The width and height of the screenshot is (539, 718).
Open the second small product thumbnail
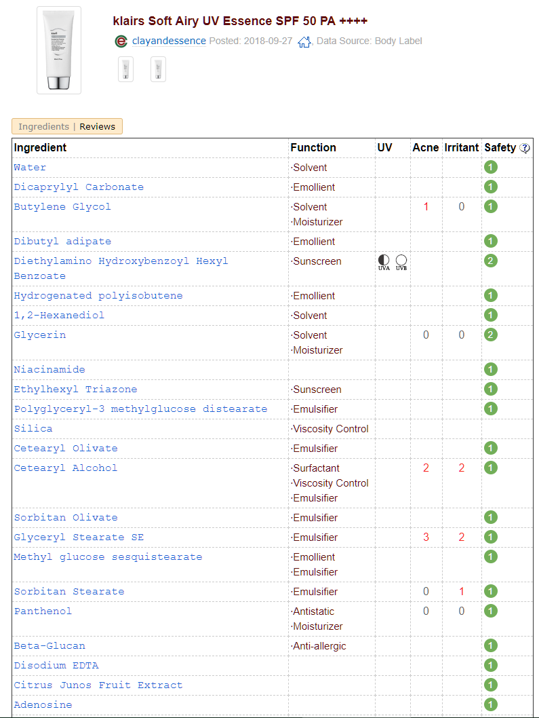click(159, 70)
